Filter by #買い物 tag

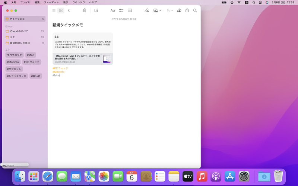[36, 76]
